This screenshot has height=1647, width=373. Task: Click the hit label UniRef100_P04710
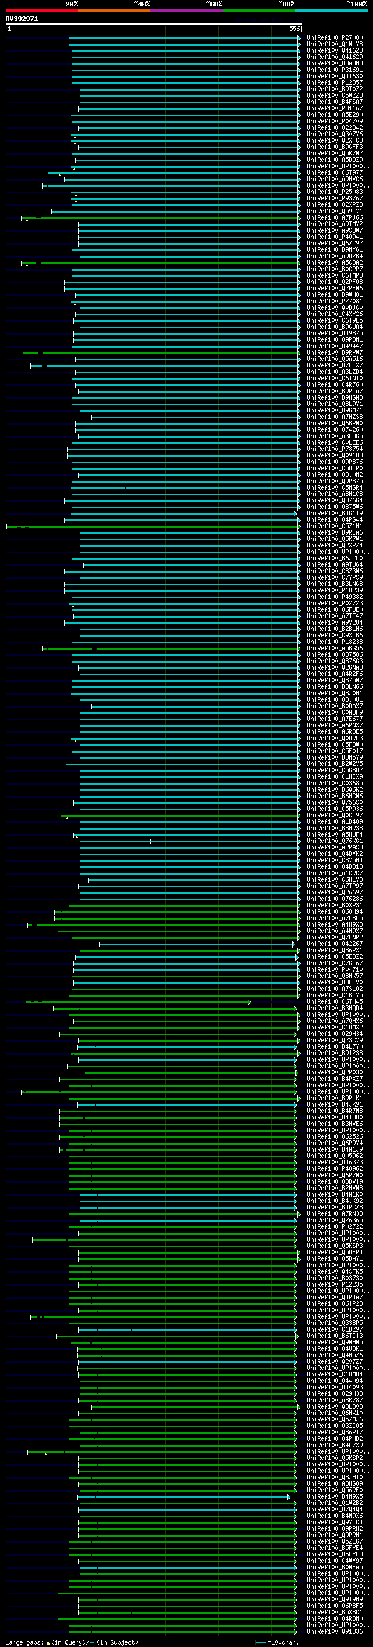(x=335, y=970)
